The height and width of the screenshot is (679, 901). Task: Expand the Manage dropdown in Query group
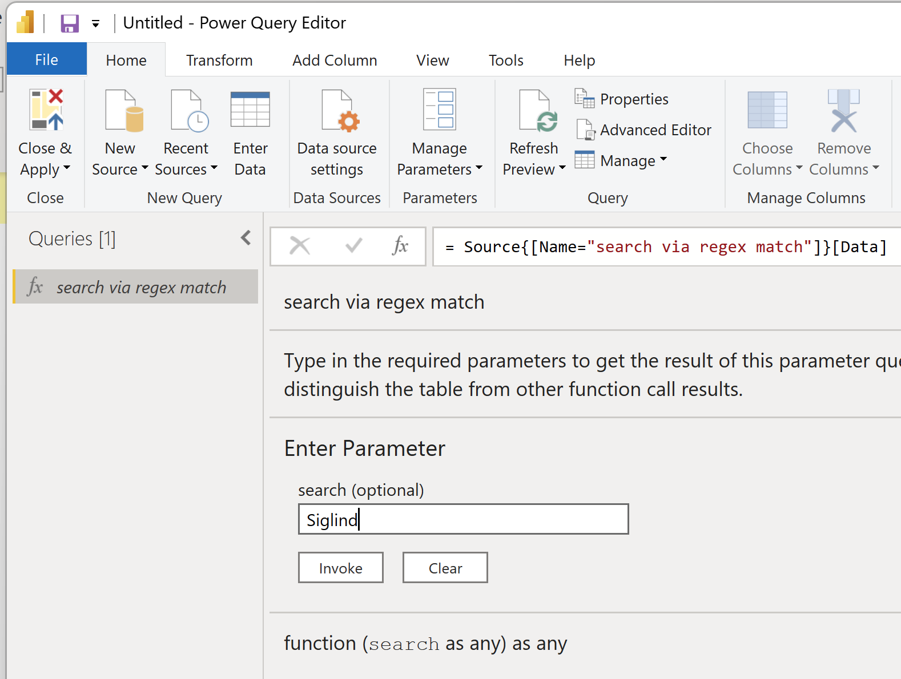663,160
